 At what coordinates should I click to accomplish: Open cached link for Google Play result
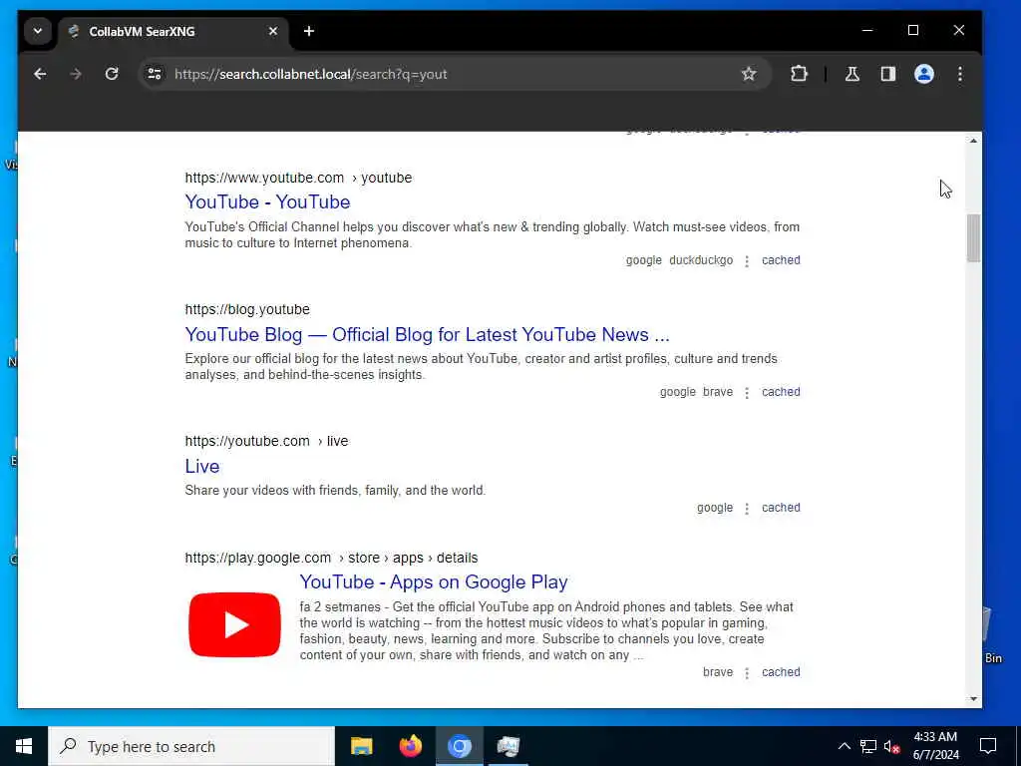point(781,671)
